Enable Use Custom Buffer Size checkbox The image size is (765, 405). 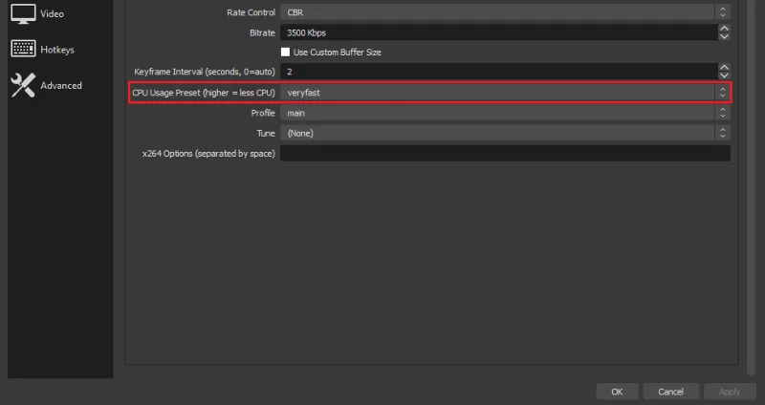pos(285,53)
